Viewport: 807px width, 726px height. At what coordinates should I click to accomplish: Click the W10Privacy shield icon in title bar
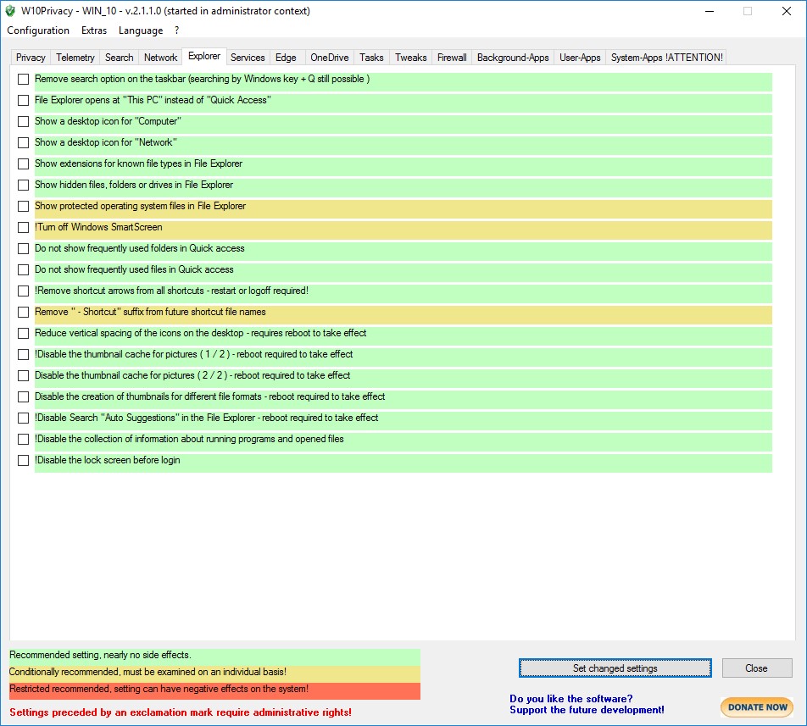click(x=10, y=11)
